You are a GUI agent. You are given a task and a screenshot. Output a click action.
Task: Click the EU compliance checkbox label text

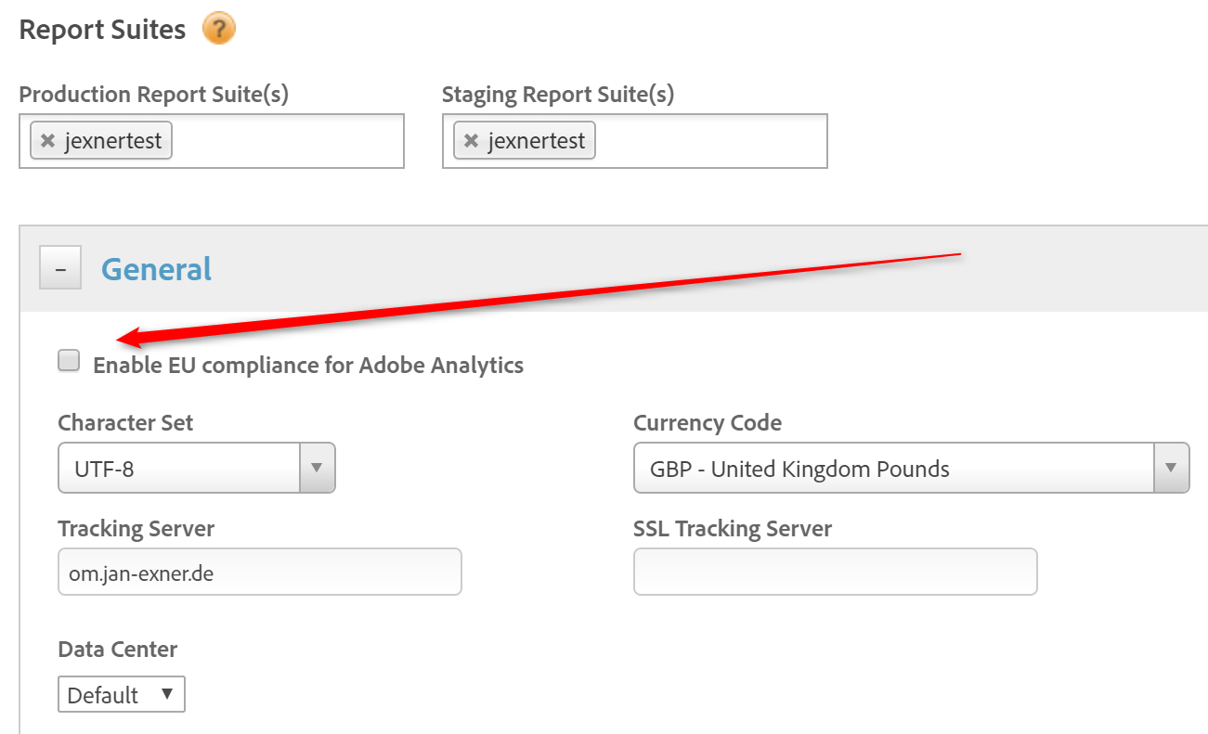point(308,366)
